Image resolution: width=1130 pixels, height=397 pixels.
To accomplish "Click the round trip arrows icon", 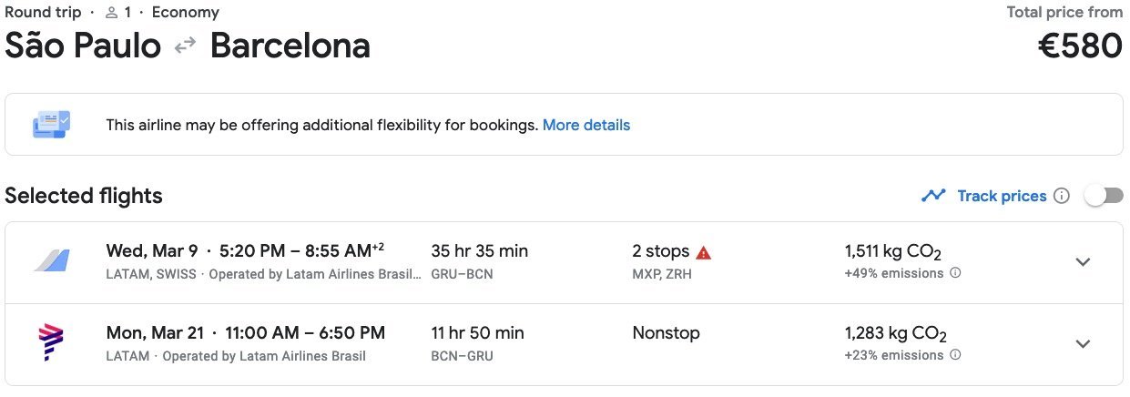I will 186,46.
